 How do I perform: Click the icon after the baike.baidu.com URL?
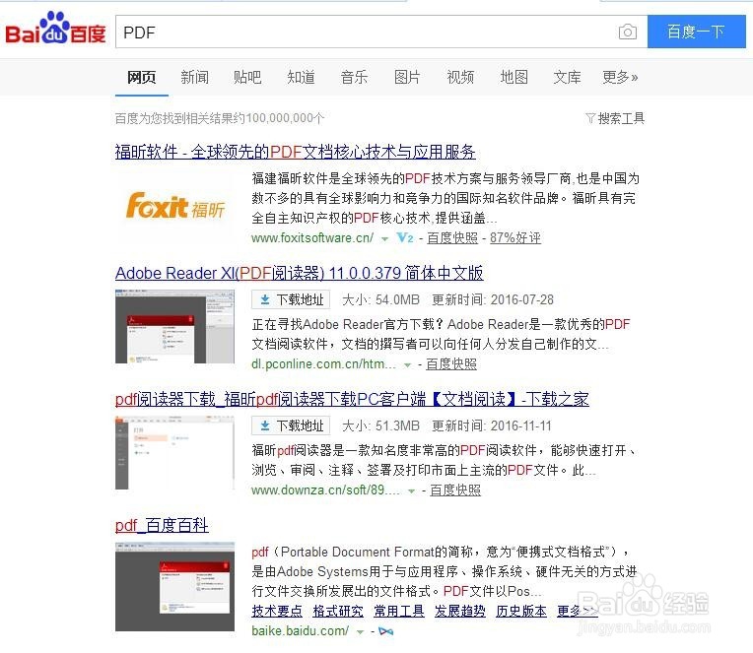coord(386,631)
